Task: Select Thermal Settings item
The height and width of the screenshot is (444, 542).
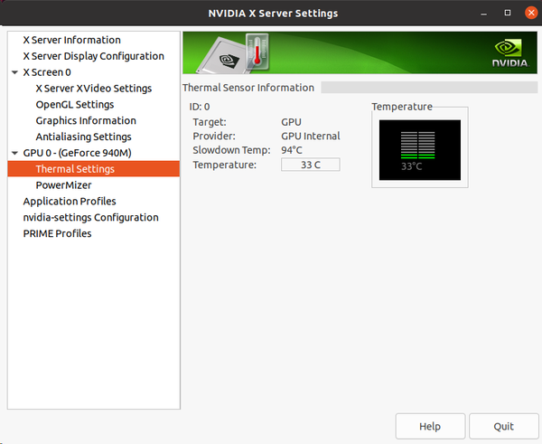Action: tap(75, 169)
